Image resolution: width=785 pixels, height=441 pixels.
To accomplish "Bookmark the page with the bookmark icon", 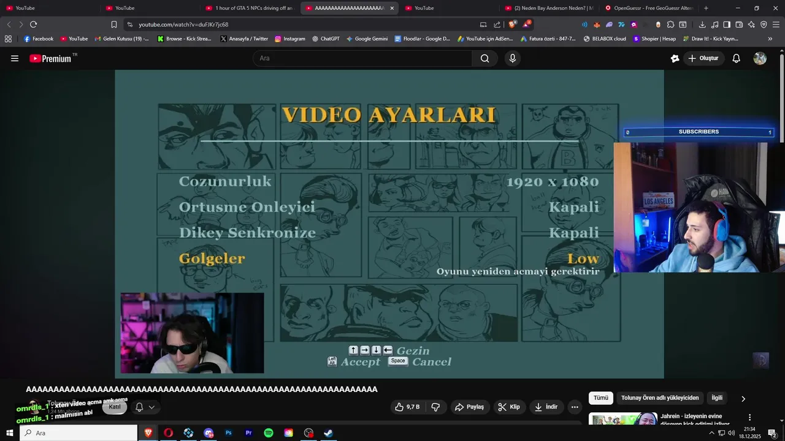I will (x=114, y=24).
